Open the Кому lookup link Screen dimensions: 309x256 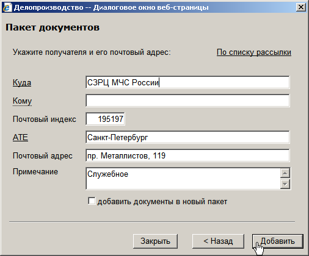(x=22, y=101)
